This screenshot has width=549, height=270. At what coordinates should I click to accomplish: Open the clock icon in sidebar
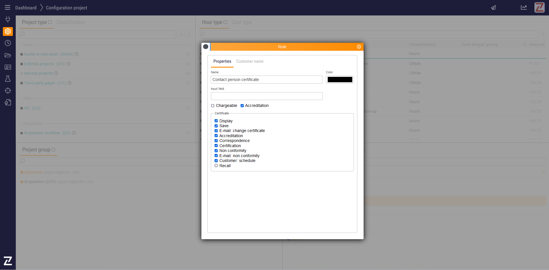8,43
